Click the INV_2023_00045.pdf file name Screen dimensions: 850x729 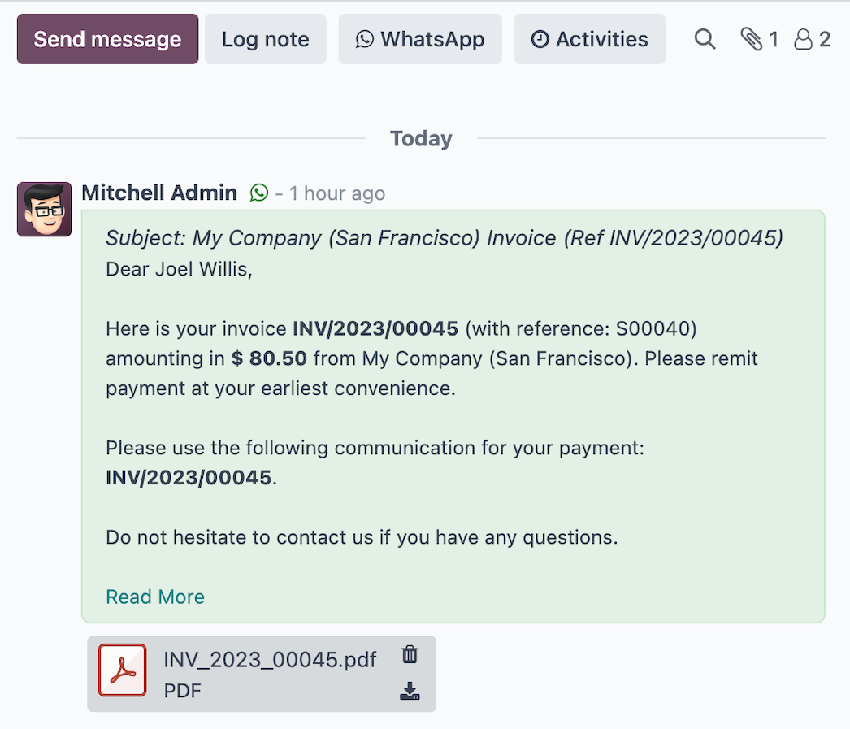[x=270, y=659]
